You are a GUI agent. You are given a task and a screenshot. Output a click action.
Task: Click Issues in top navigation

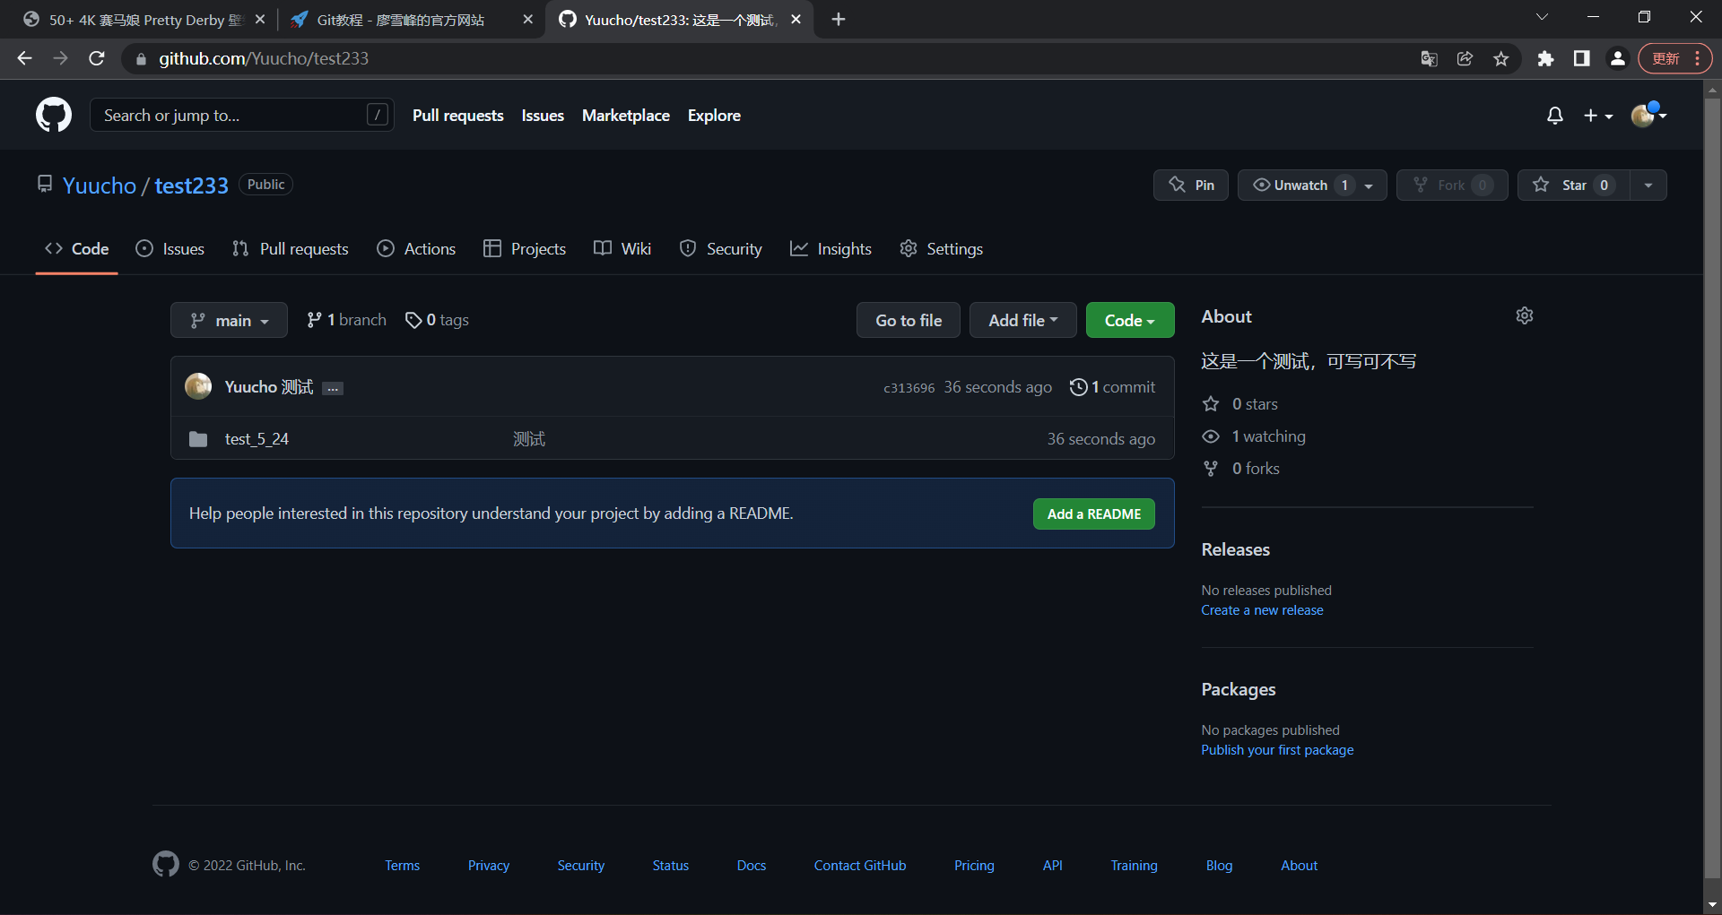[x=543, y=116]
